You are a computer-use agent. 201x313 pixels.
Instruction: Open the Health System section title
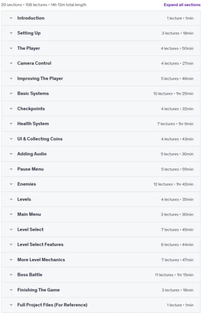tap(33, 123)
